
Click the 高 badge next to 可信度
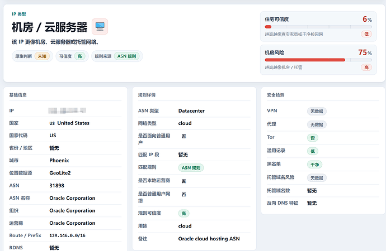pos(80,56)
